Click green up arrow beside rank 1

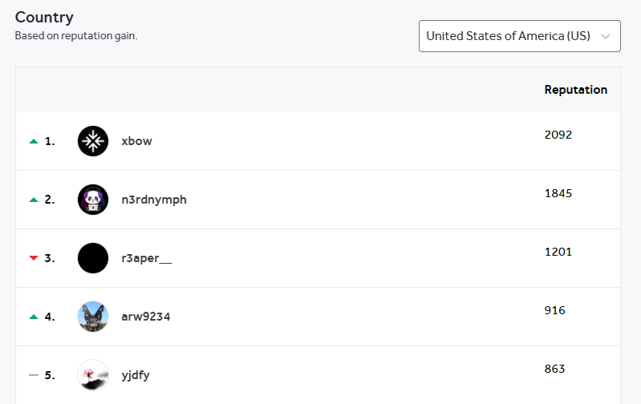(x=34, y=142)
